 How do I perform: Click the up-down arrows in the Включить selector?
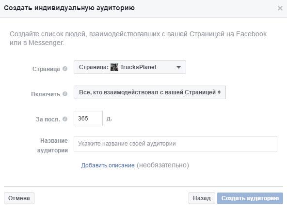tap(219, 92)
